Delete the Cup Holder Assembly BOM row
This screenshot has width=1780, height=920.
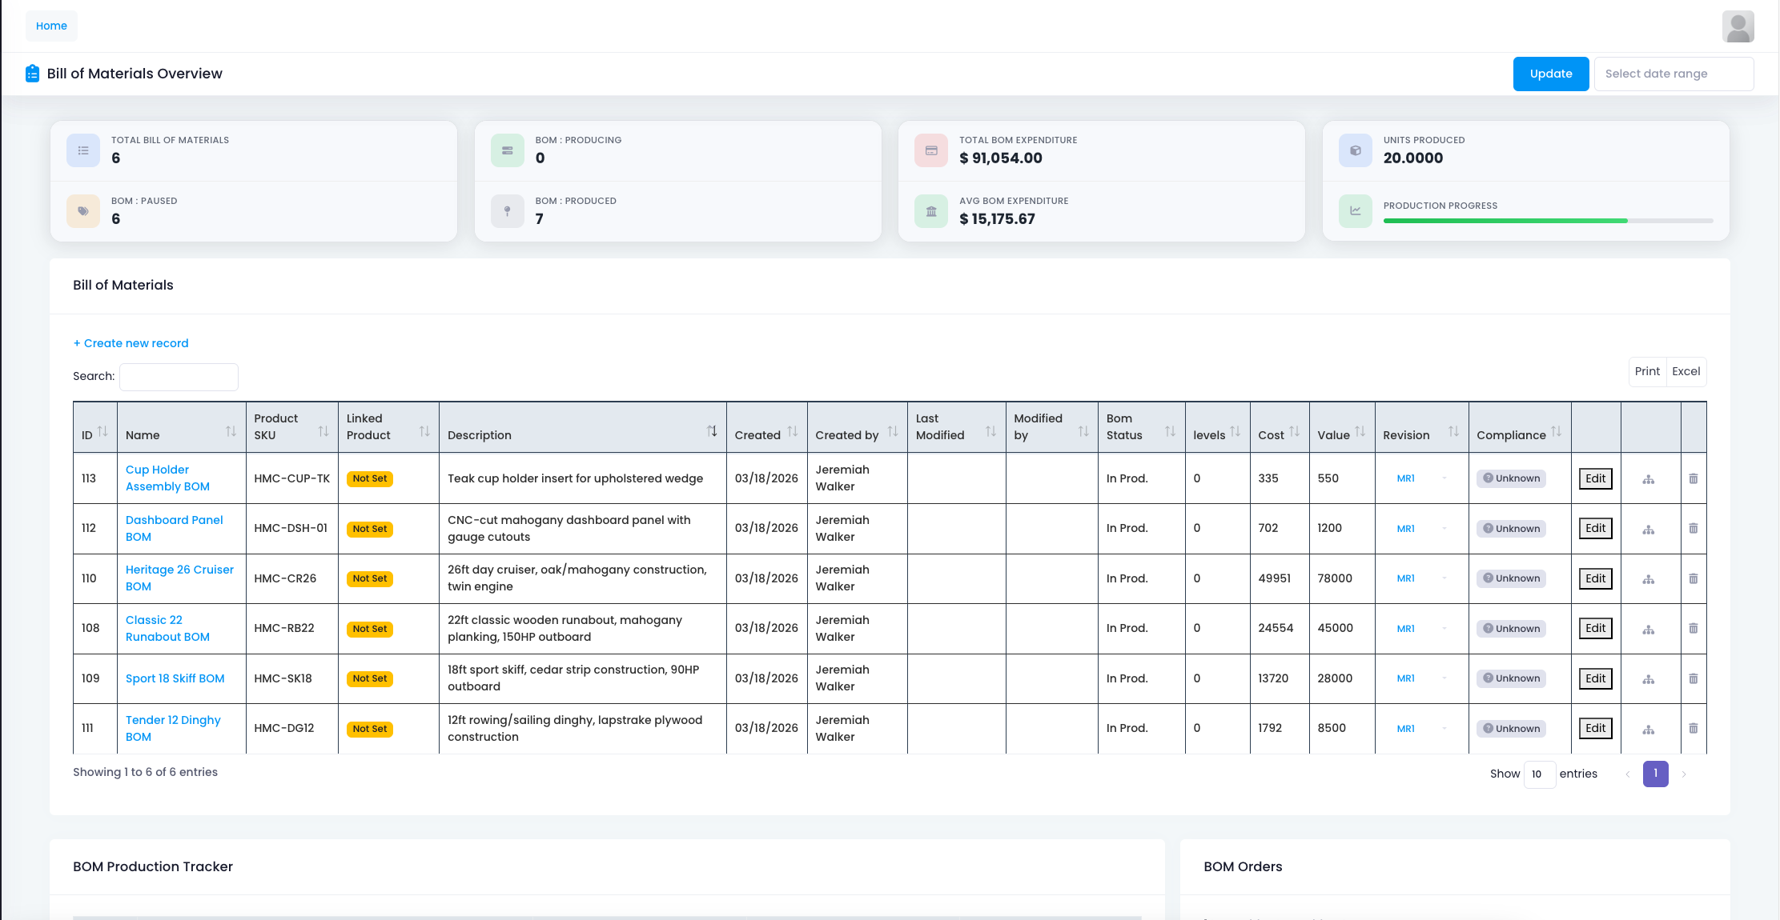pos(1693,478)
